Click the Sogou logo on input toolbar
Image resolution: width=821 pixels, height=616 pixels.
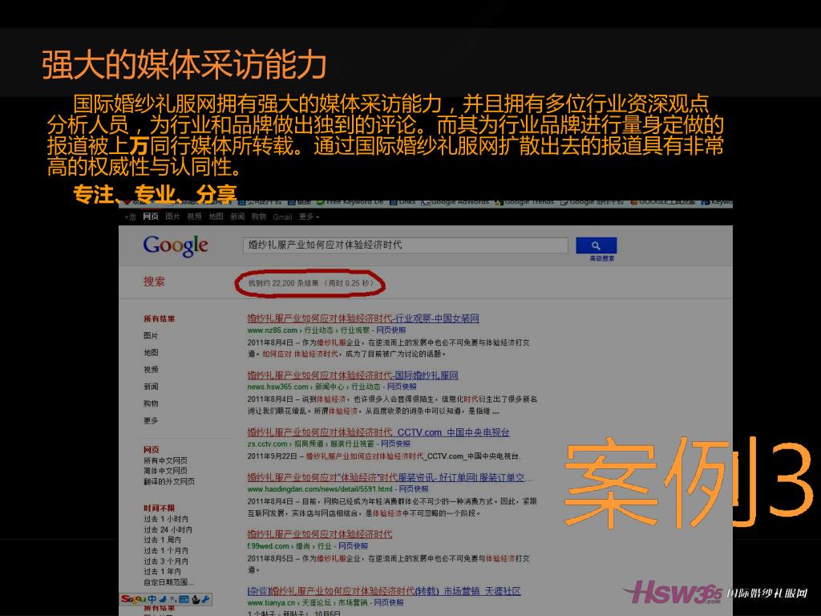(133, 598)
